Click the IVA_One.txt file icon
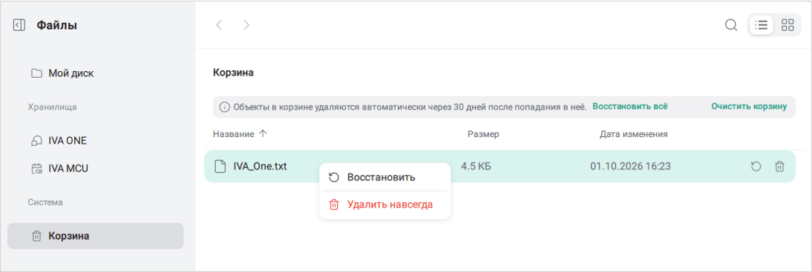 point(220,167)
